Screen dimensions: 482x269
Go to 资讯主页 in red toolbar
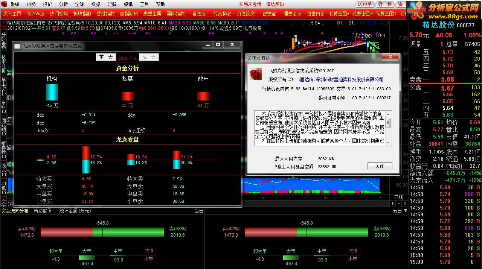pos(12,14)
